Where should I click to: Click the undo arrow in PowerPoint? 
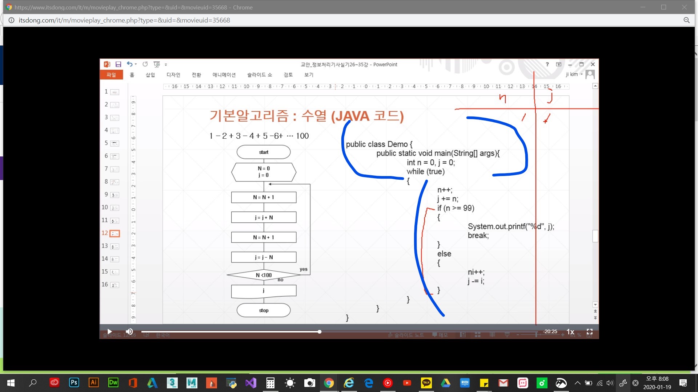129,64
